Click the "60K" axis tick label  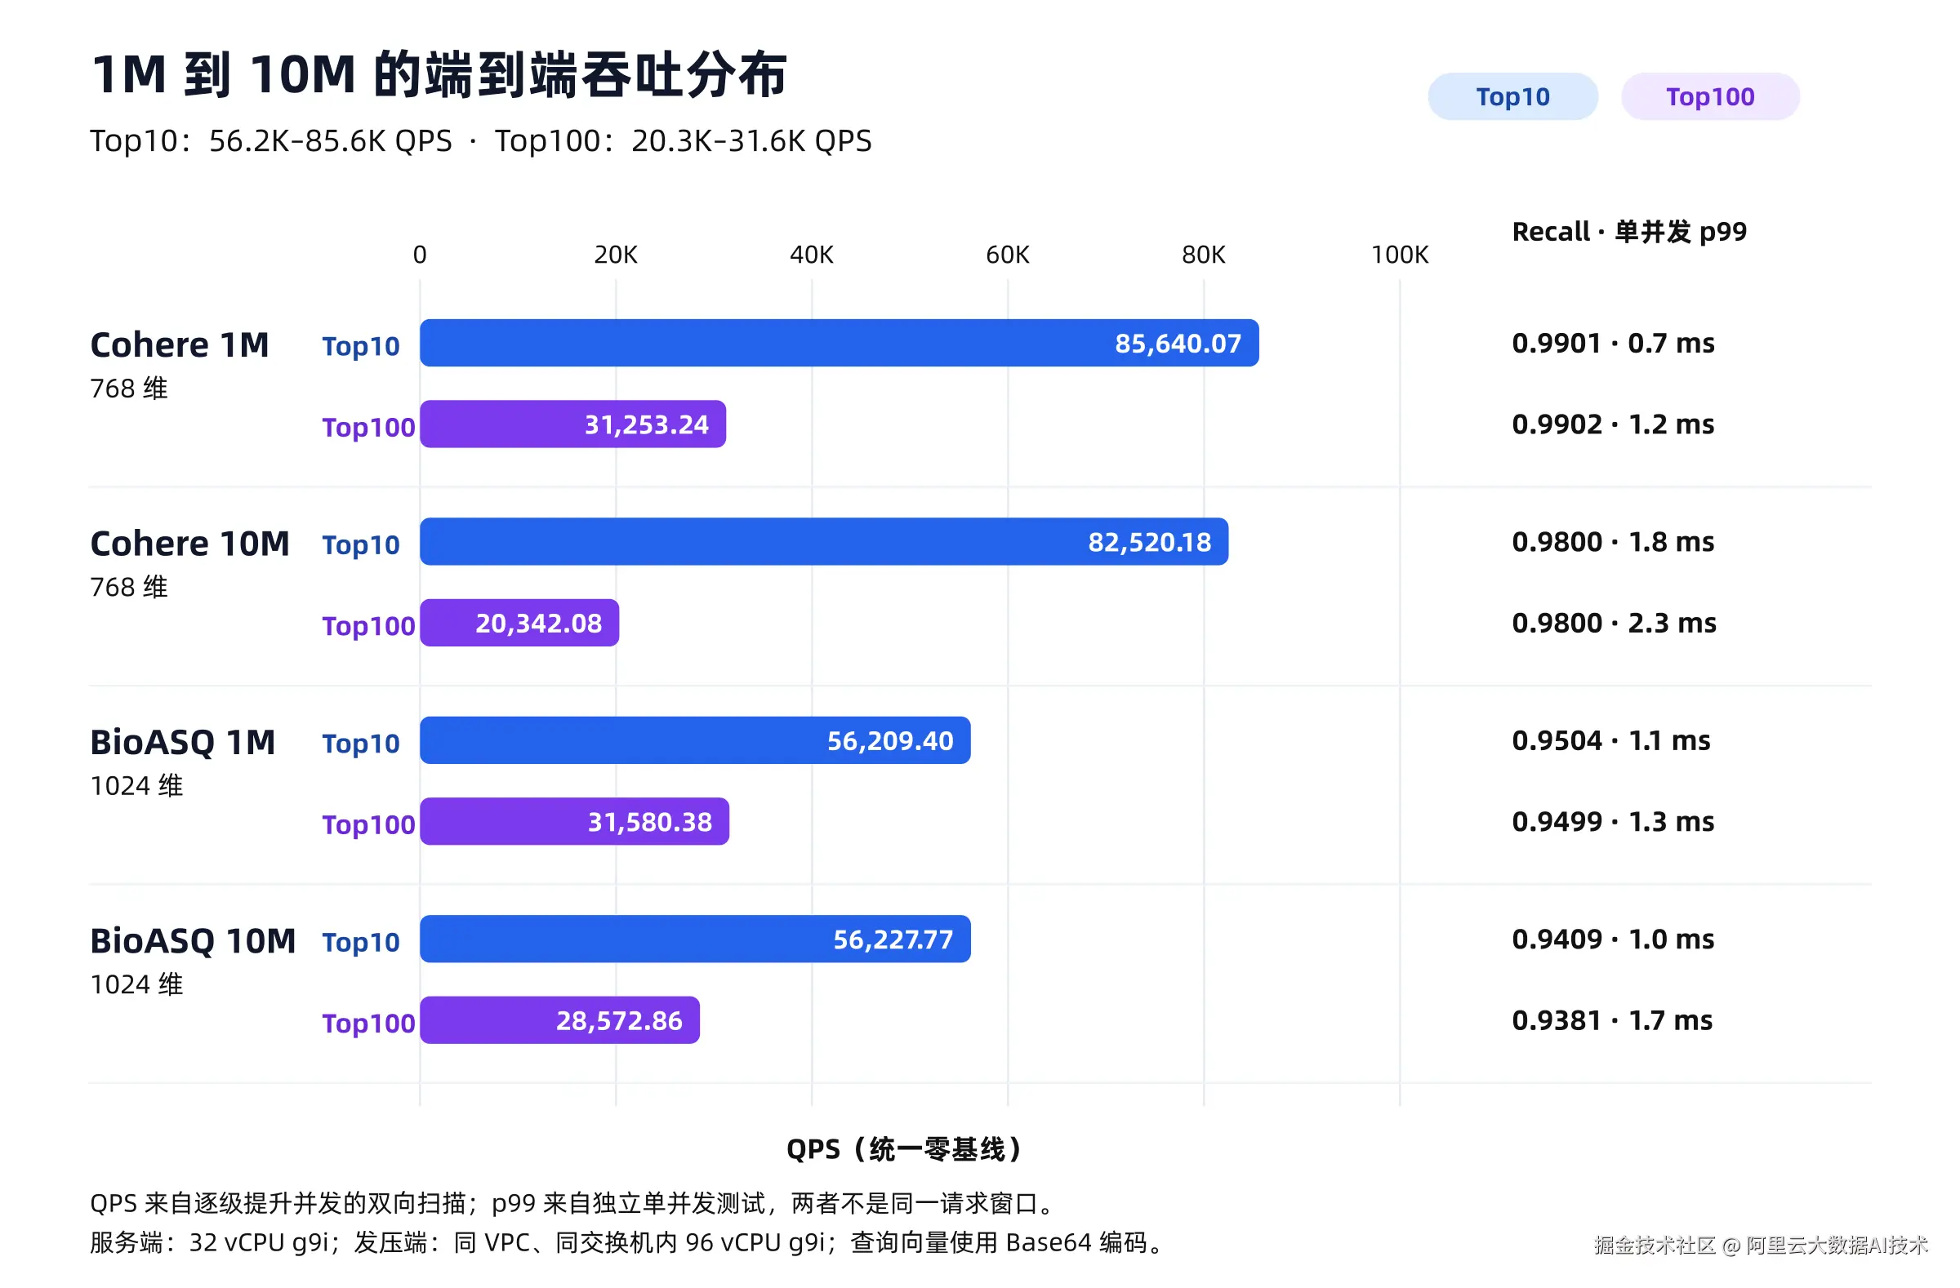(1008, 255)
